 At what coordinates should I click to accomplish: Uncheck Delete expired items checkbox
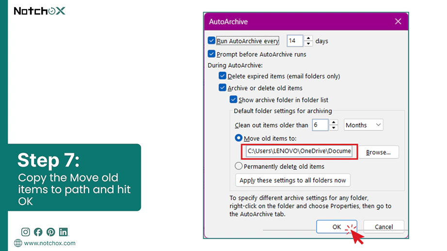click(223, 76)
